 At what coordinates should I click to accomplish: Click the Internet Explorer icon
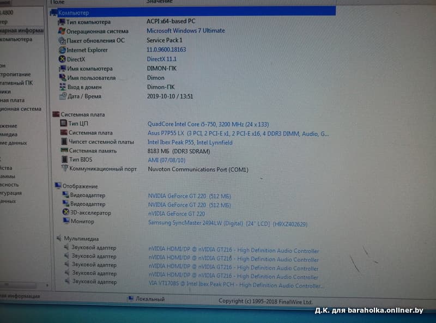[62, 50]
